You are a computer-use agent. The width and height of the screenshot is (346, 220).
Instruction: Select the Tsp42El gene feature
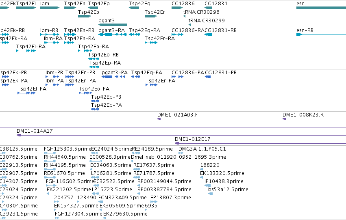point(26,8)
